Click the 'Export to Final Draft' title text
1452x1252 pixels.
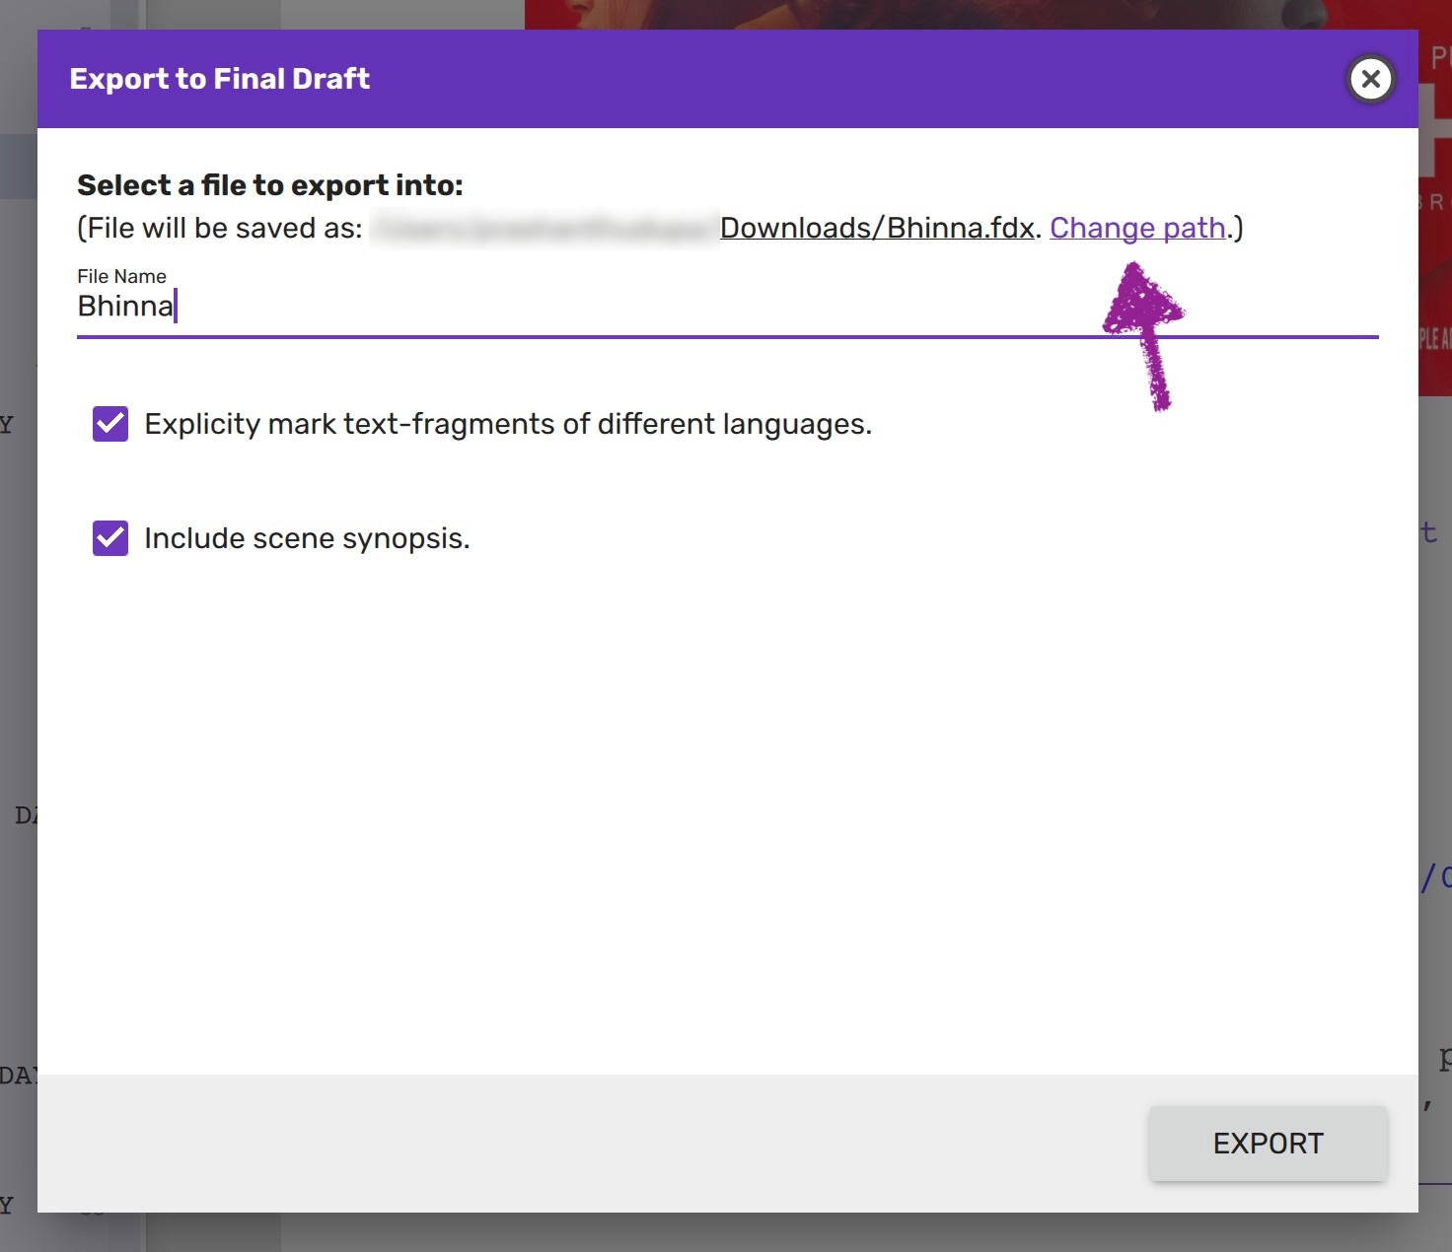[219, 79]
